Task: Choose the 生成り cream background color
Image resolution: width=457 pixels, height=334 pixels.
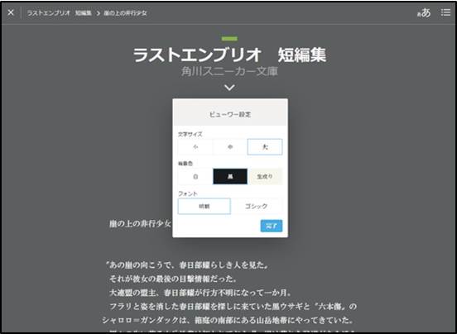Action: pyautogui.click(x=265, y=177)
